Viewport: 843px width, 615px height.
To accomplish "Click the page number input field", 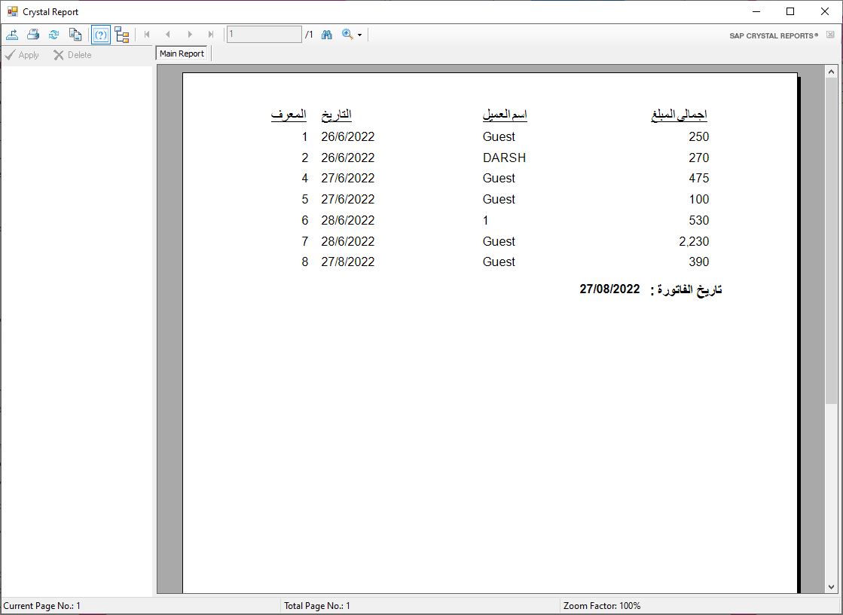I will coord(264,35).
